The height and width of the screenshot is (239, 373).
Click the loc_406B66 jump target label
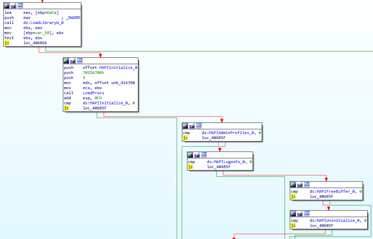point(35,43)
